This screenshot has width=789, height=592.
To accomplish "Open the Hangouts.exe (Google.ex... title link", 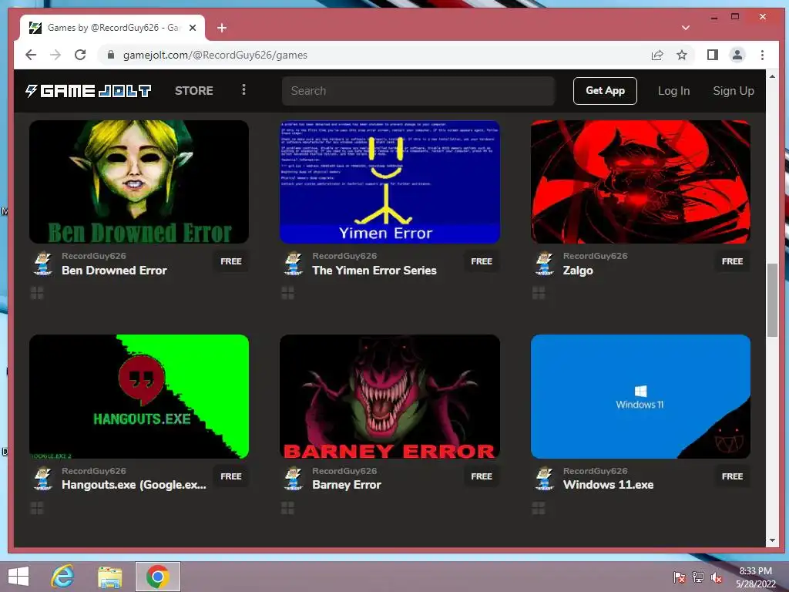I will point(134,485).
